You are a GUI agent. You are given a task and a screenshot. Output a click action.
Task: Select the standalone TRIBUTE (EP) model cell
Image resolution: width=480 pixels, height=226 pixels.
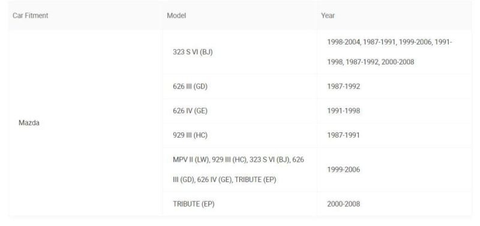coord(239,204)
